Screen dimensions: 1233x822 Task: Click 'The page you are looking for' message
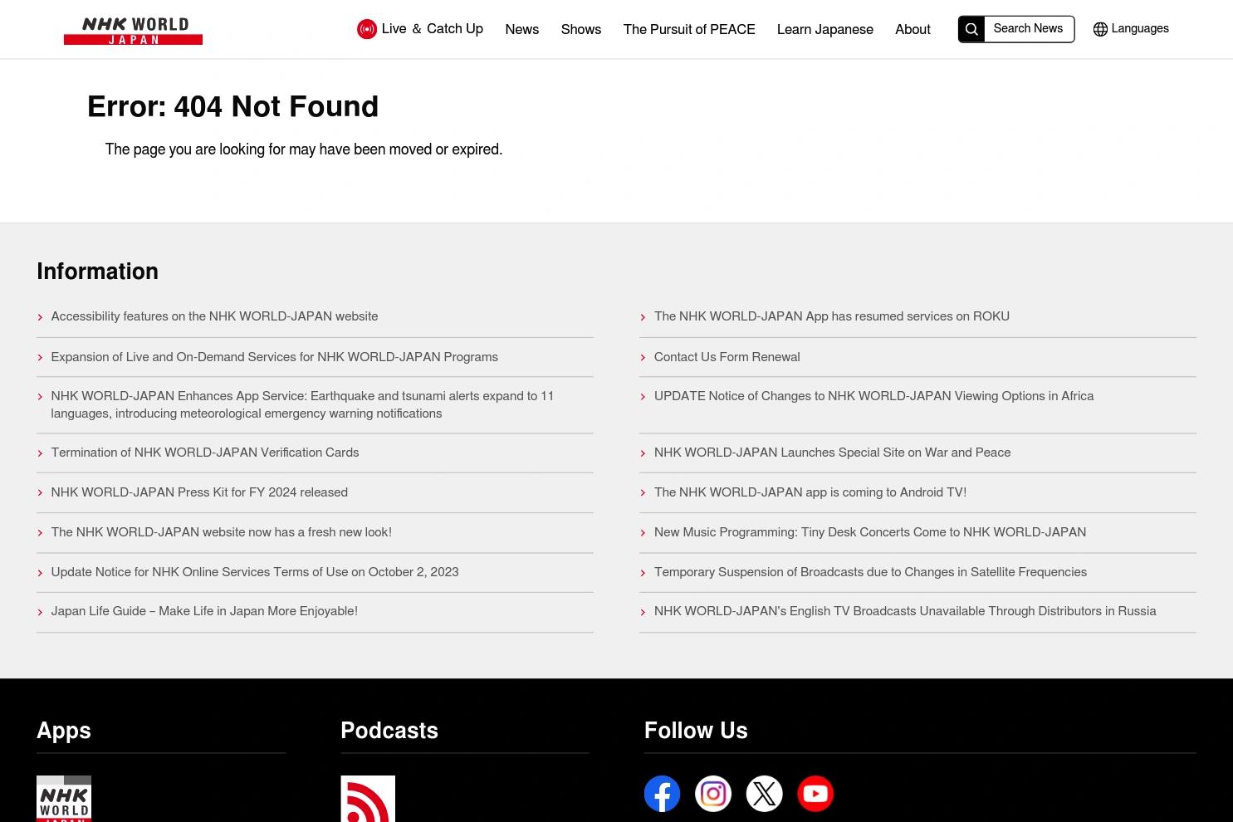click(304, 149)
